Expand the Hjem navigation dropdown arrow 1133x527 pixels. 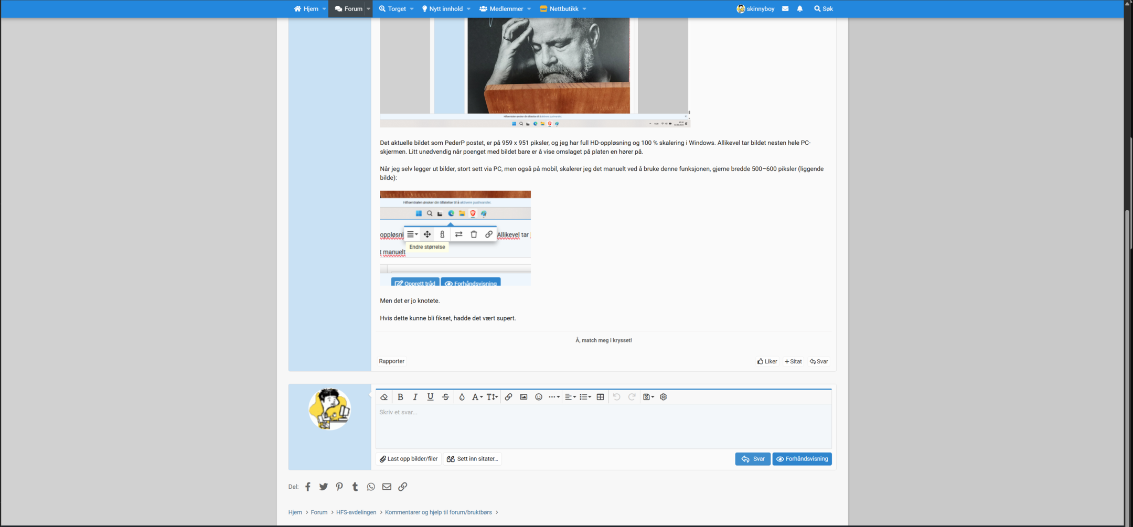(x=324, y=9)
